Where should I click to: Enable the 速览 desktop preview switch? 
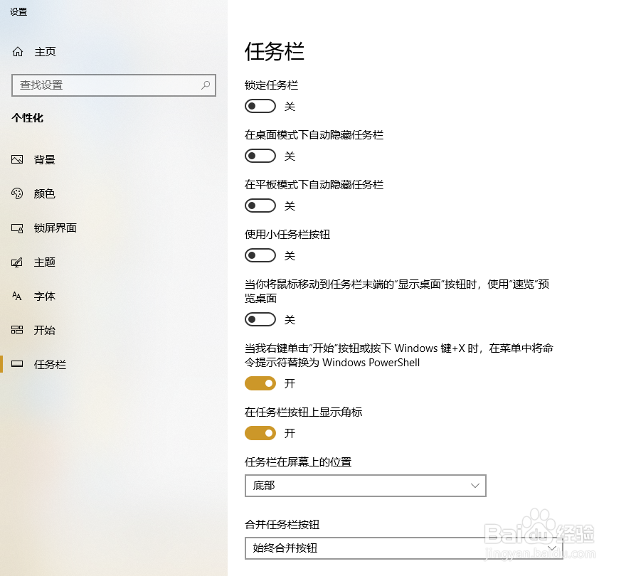tap(260, 319)
